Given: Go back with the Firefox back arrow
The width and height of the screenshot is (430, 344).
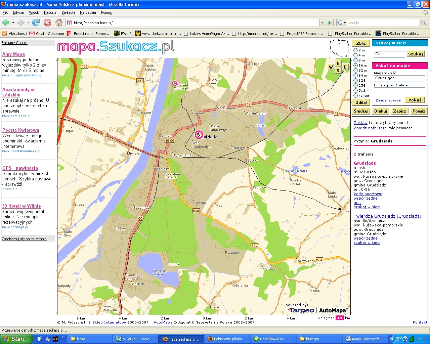Looking at the screenshot, I should [x=6, y=23].
